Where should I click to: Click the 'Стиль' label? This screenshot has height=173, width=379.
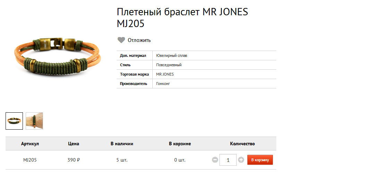pyautogui.click(x=125, y=65)
